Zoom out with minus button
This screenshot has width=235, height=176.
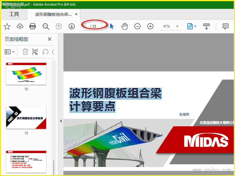[x=137, y=26]
